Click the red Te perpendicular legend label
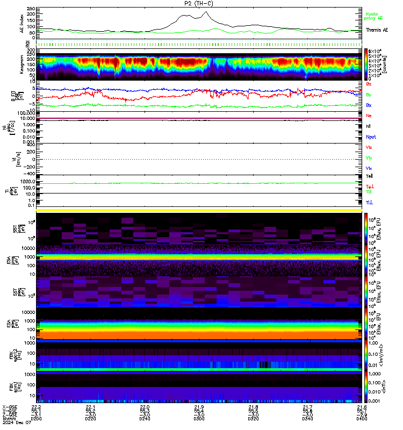 (370, 187)
